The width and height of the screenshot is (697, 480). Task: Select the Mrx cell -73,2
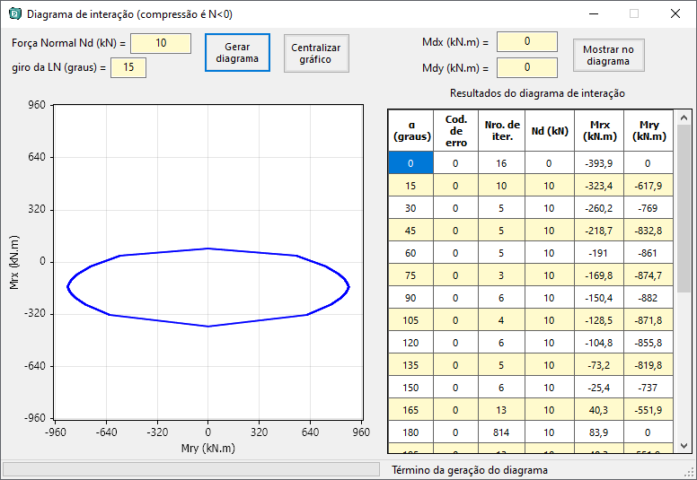(599, 365)
